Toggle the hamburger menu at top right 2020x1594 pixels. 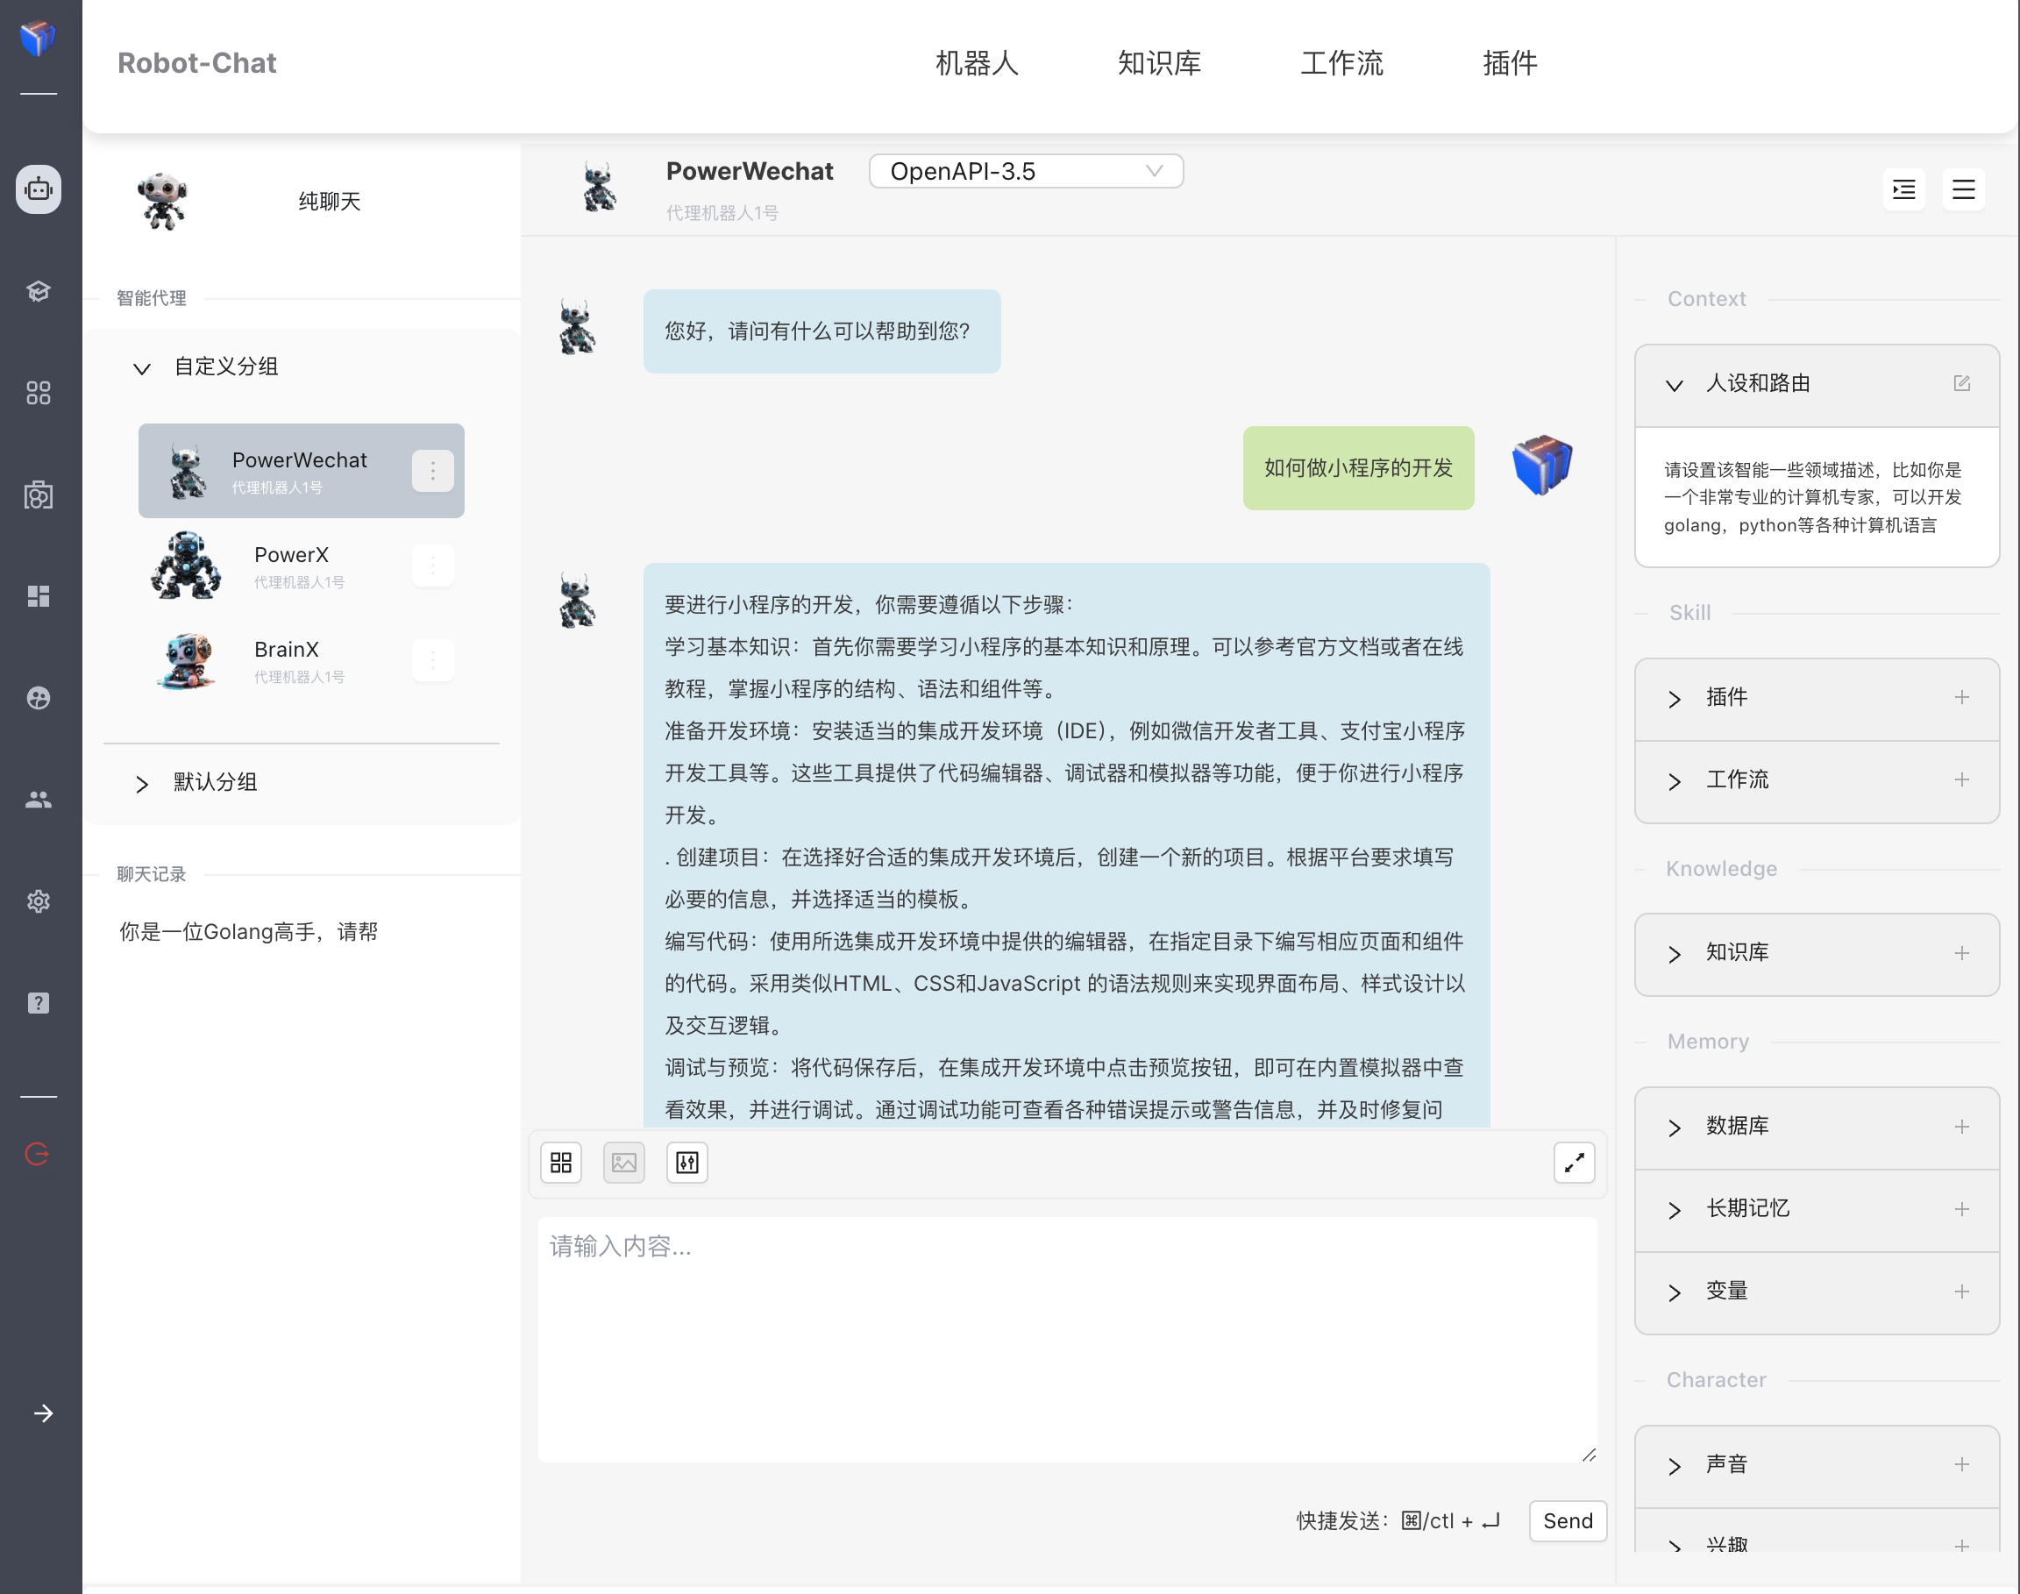click(x=1963, y=190)
